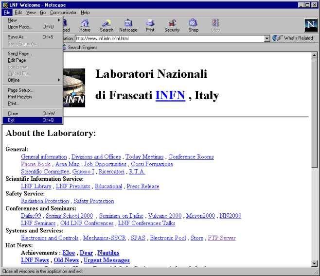
Task: Click the Netscape title bar icon
Action: point(5,5)
